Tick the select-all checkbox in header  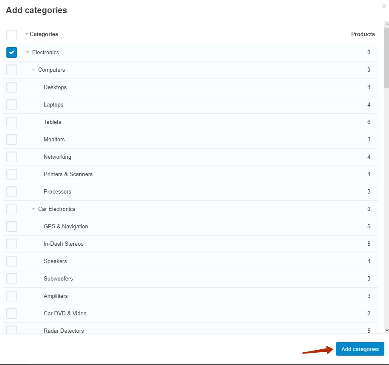11,34
